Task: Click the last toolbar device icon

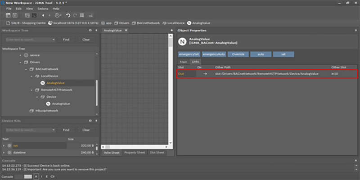Action: pyautogui.click(x=90, y=15)
